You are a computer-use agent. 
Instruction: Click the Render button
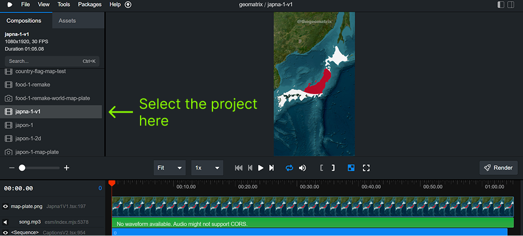click(x=498, y=168)
